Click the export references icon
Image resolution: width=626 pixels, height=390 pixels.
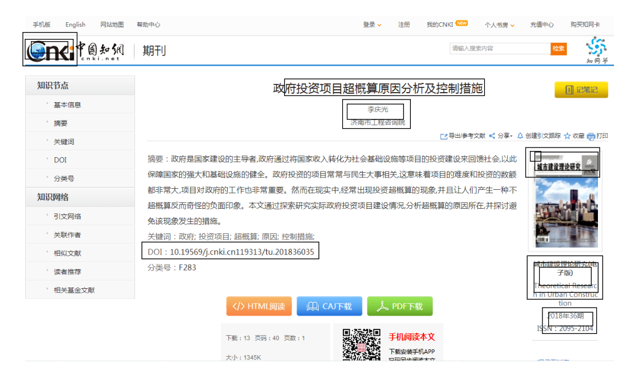(x=443, y=136)
